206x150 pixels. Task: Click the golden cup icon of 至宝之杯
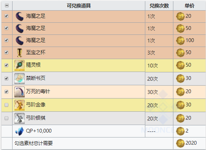coord(20,53)
